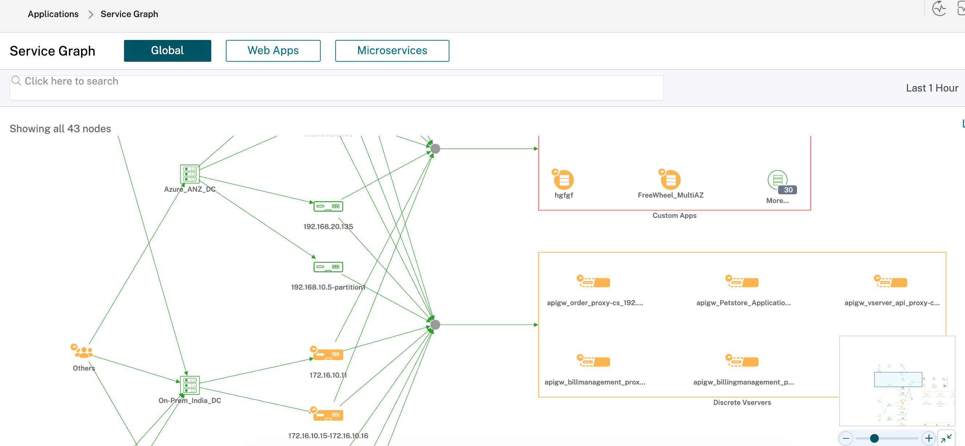
Task: Click the On-Prem_India_DC label
Action: tap(189, 401)
